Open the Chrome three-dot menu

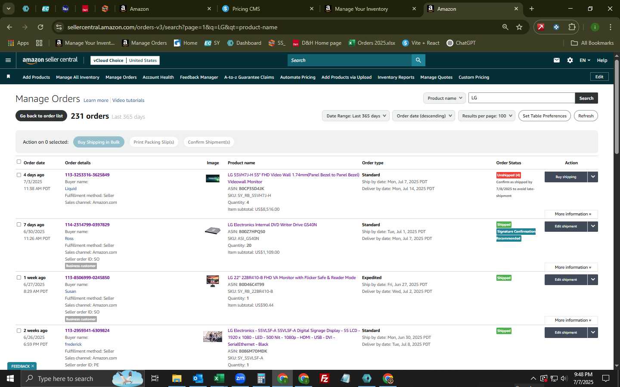(x=611, y=27)
